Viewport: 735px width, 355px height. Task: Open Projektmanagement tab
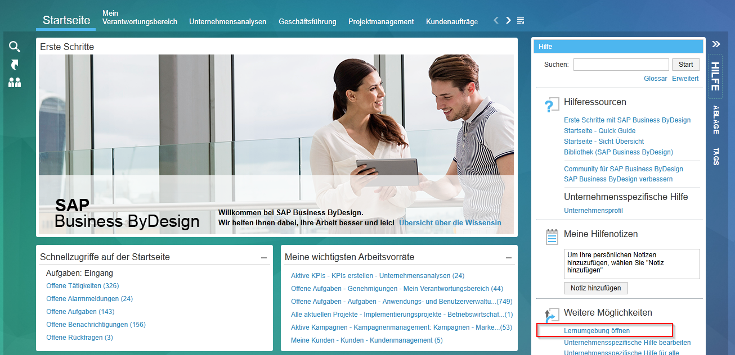381,22
